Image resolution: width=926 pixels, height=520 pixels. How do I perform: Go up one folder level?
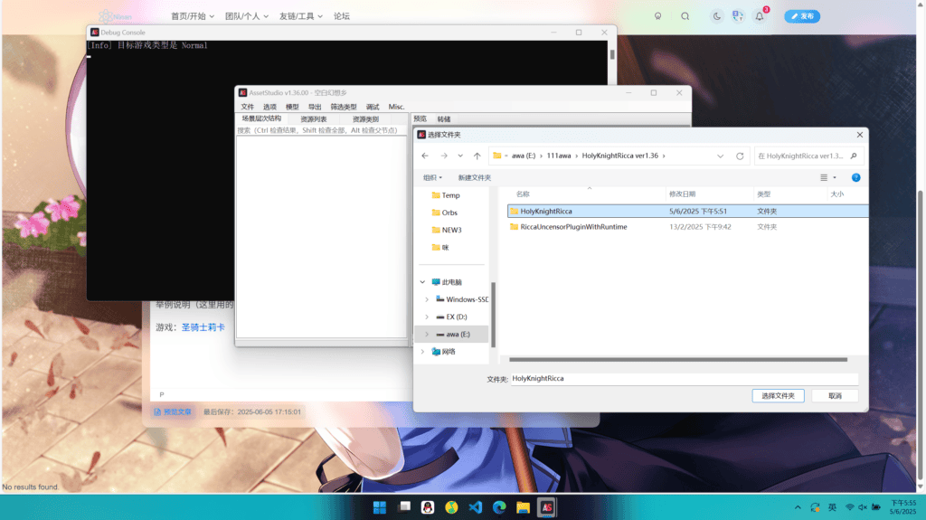click(x=477, y=156)
